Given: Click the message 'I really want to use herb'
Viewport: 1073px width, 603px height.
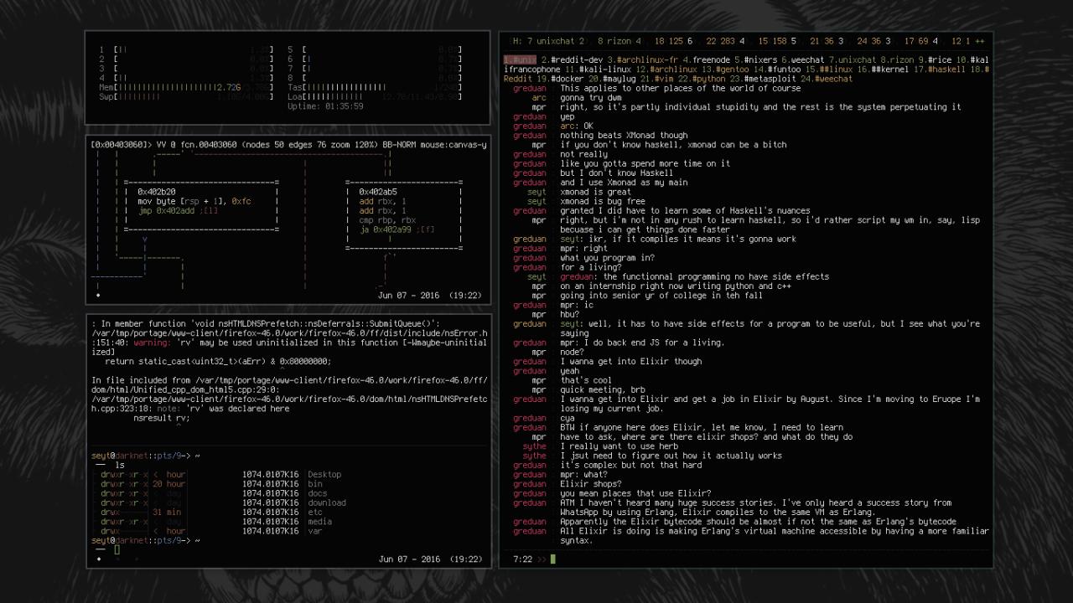Looking at the screenshot, I should 619,446.
